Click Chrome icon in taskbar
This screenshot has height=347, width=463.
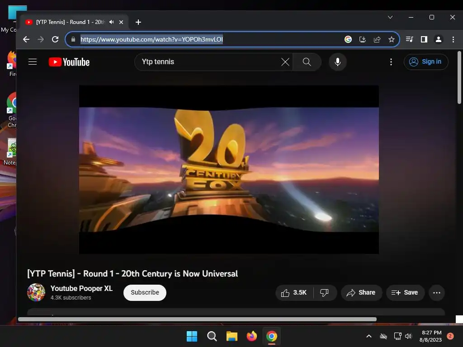click(272, 336)
